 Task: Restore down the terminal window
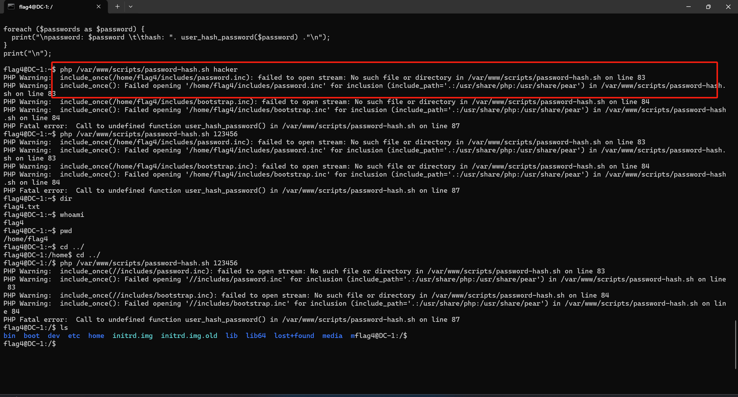coord(708,7)
